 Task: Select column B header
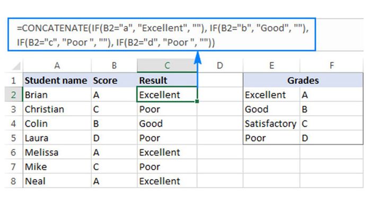pos(114,66)
